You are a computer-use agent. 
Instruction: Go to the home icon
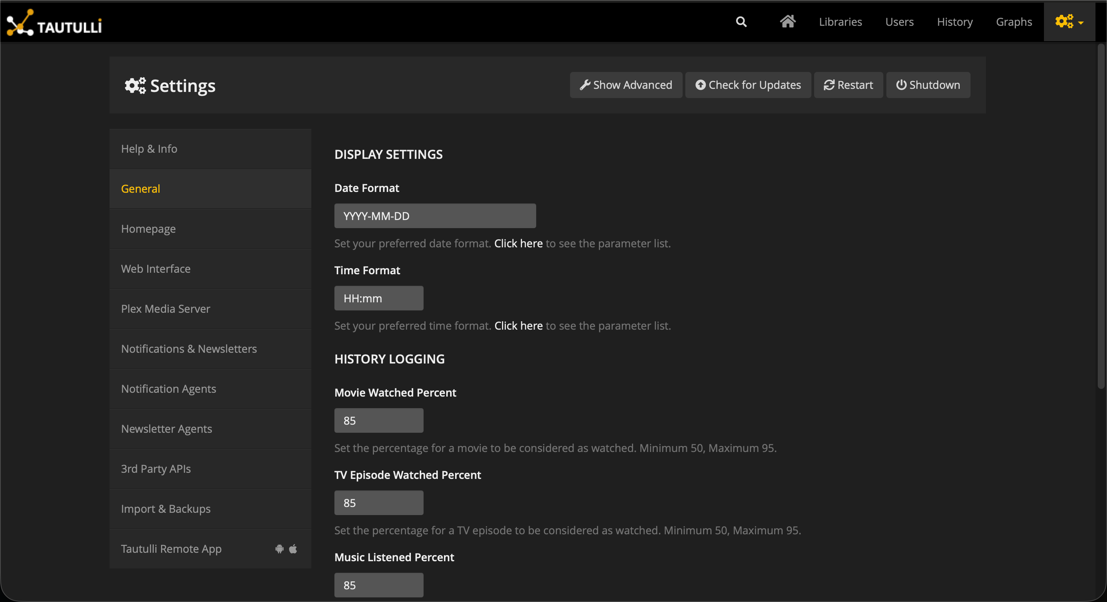[x=788, y=21]
